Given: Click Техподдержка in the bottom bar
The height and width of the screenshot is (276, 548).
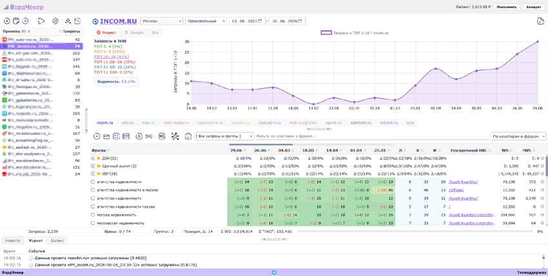Looking at the screenshot, I should (x=532, y=272).
